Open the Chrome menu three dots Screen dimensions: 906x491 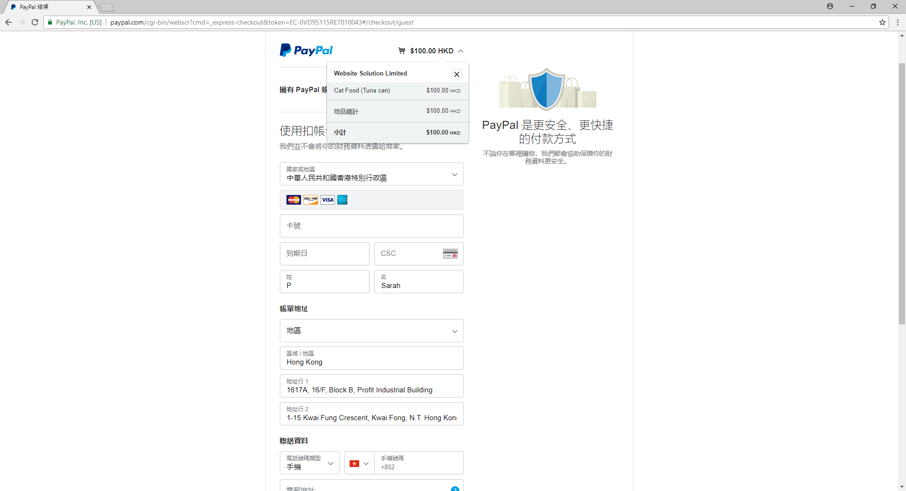[x=898, y=22]
